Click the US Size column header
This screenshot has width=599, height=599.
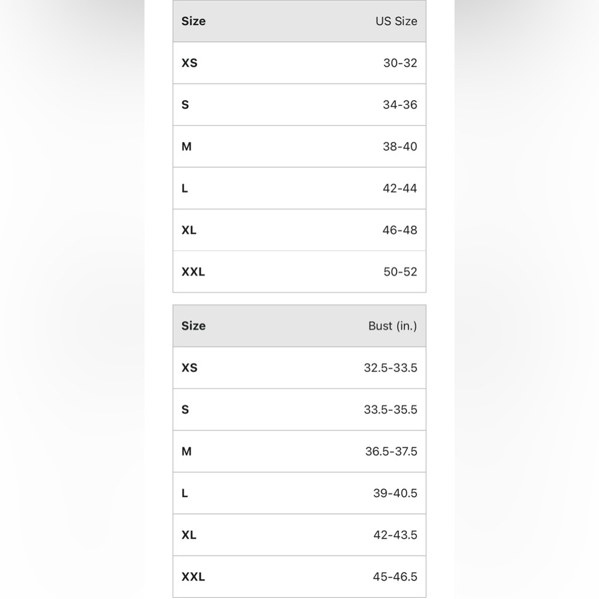pos(396,21)
